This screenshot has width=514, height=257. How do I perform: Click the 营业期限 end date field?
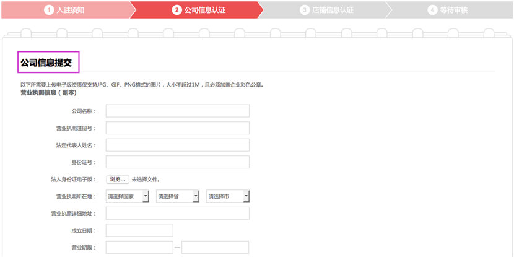pyautogui.click(x=215, y=247)
